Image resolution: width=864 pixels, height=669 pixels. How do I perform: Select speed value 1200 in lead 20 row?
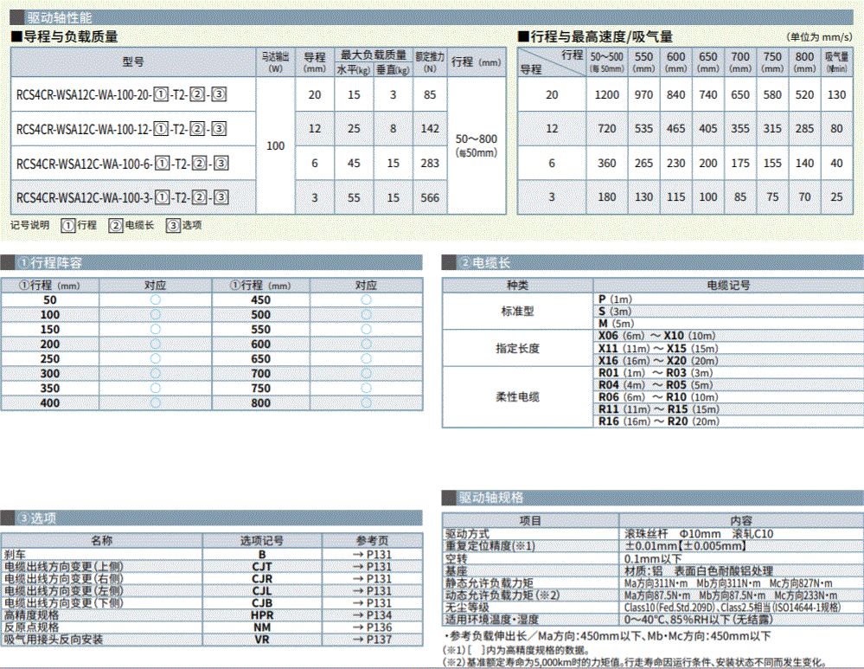[x=606, y=95]
